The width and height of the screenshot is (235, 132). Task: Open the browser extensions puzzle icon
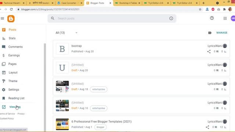pyautogui.click(x=224, y=9)
